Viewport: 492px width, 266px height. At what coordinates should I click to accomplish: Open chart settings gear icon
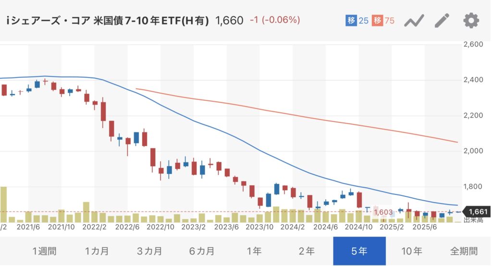(471, 21)
